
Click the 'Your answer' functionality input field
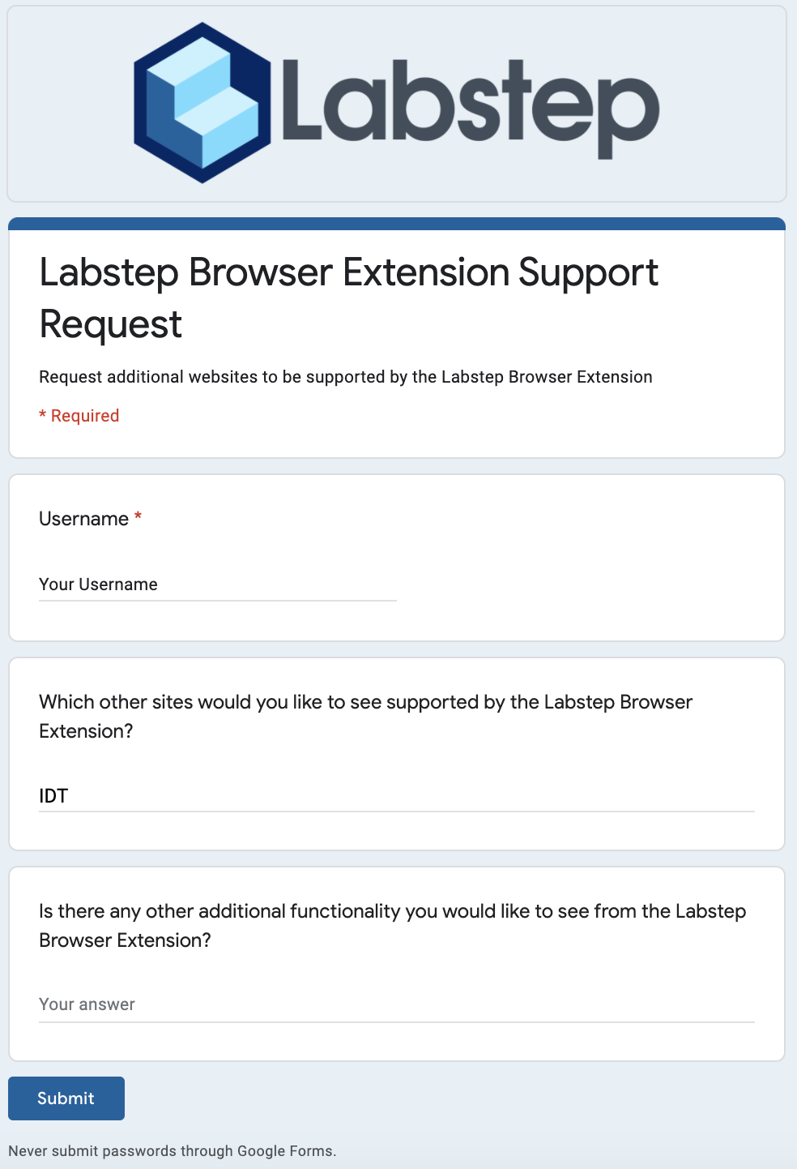(396, 1004)
